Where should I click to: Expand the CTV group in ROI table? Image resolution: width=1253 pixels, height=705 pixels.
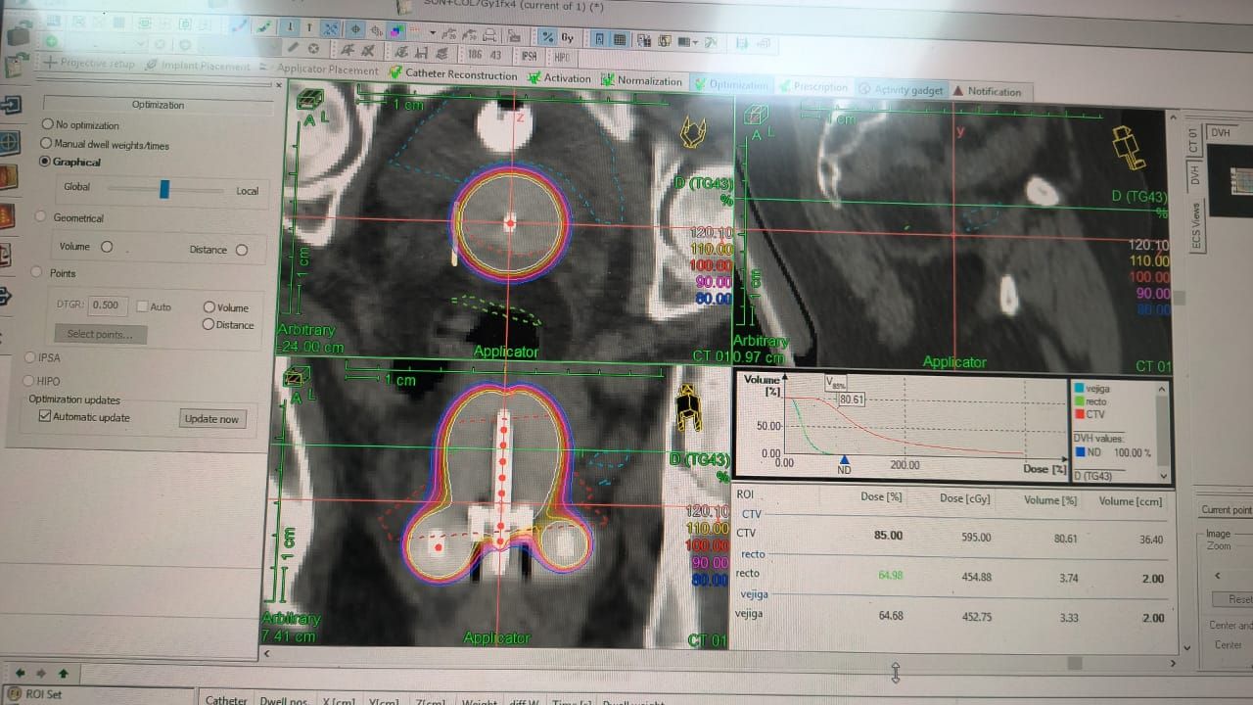click(x=751, y=513)
